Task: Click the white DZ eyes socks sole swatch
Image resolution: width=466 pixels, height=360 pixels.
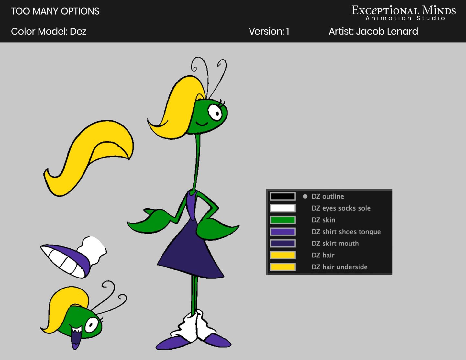Action: [x=283, y=208]
